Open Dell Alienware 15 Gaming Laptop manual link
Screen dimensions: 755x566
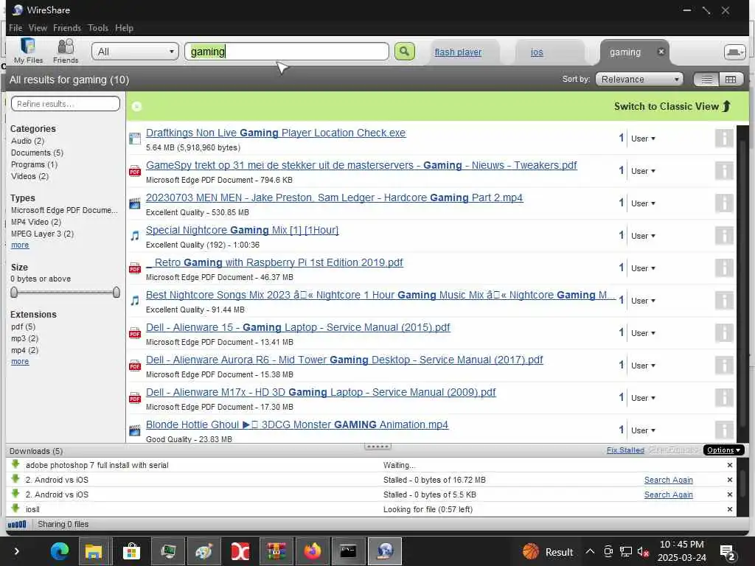pyautogui.click(x=298, y=327)
